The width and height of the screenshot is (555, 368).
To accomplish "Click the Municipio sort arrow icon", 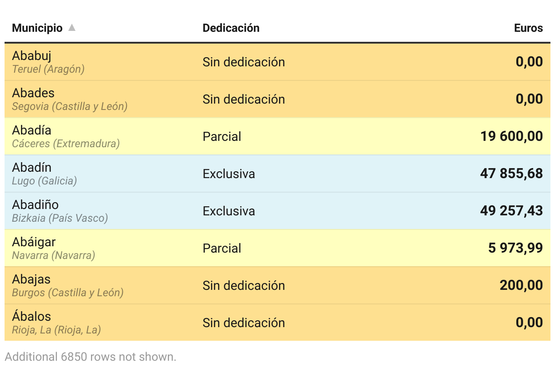I will point(71,28).
